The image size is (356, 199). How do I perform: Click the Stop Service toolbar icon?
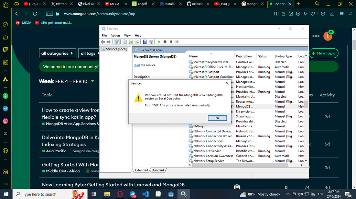tap(165, 42)
